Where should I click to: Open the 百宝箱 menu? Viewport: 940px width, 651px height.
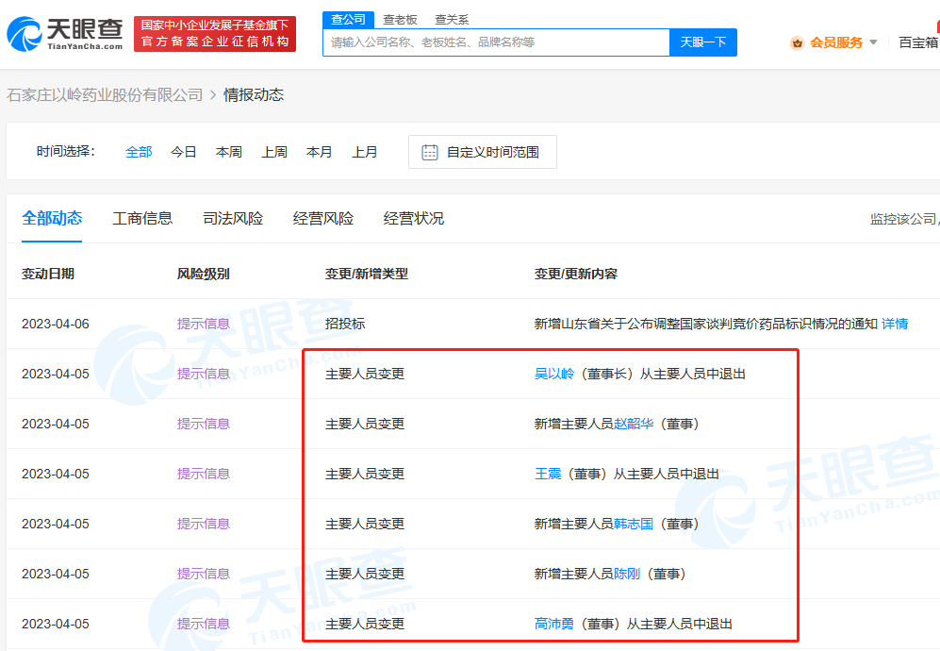click(x=918, y=42)
